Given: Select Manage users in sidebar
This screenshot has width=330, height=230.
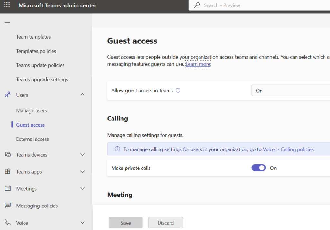Looking at the screenshot, I should 32,111.
